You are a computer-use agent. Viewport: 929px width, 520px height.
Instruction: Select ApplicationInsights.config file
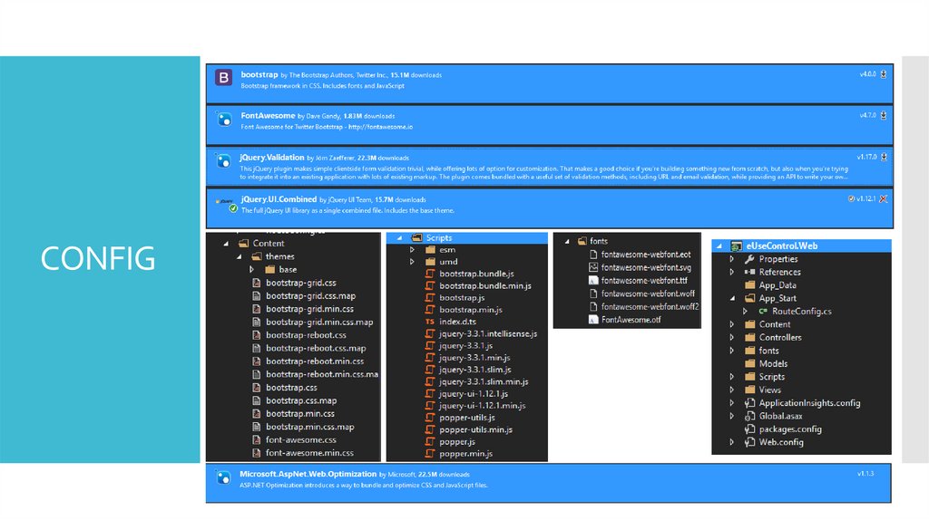809,403
